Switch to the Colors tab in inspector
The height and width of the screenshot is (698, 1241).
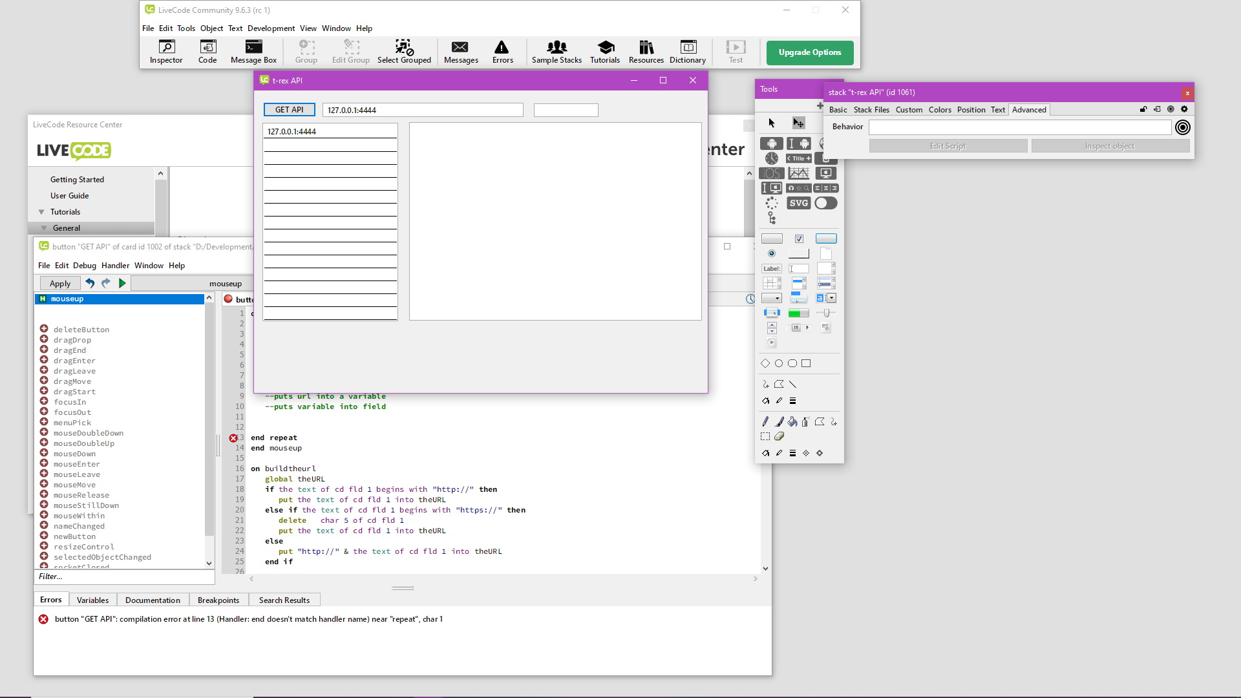point(940,110)
